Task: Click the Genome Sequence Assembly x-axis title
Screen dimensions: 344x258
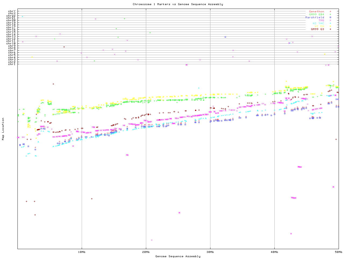Action: coord(178,256)
